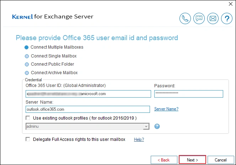
Task: Enable Use existing outlook profiles checkbox
Action: click(x=28, y=118)
